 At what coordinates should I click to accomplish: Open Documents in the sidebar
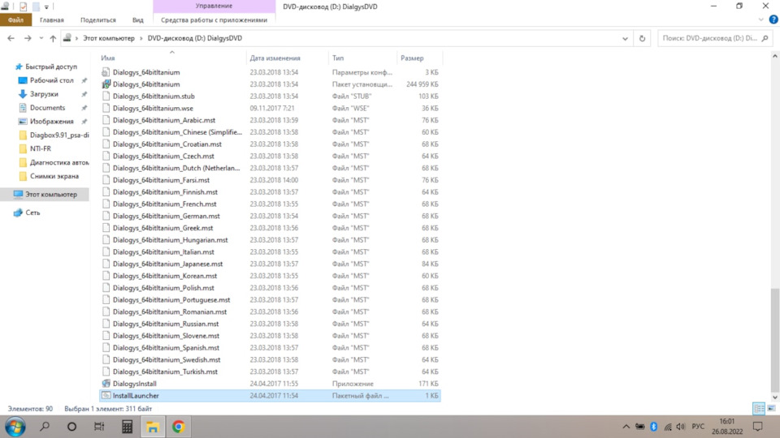(47, 108)
